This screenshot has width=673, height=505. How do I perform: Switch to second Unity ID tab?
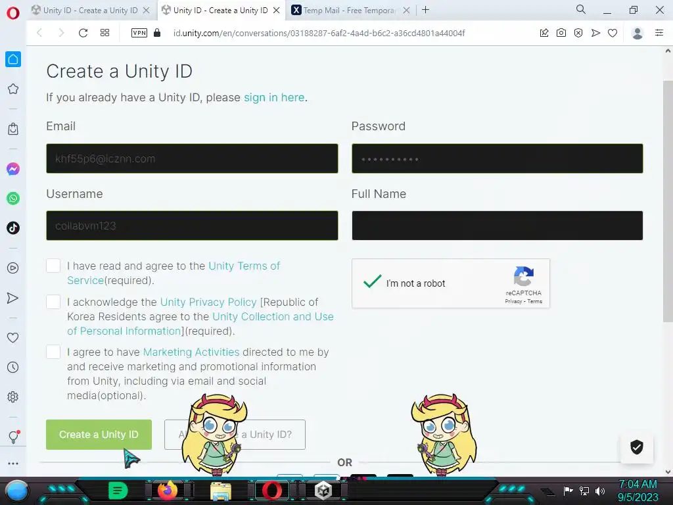[220, 11]
